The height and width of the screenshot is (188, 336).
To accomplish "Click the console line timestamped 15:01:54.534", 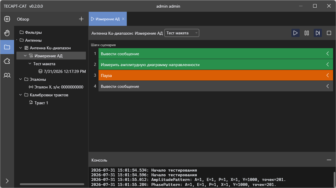I will 144,170.
